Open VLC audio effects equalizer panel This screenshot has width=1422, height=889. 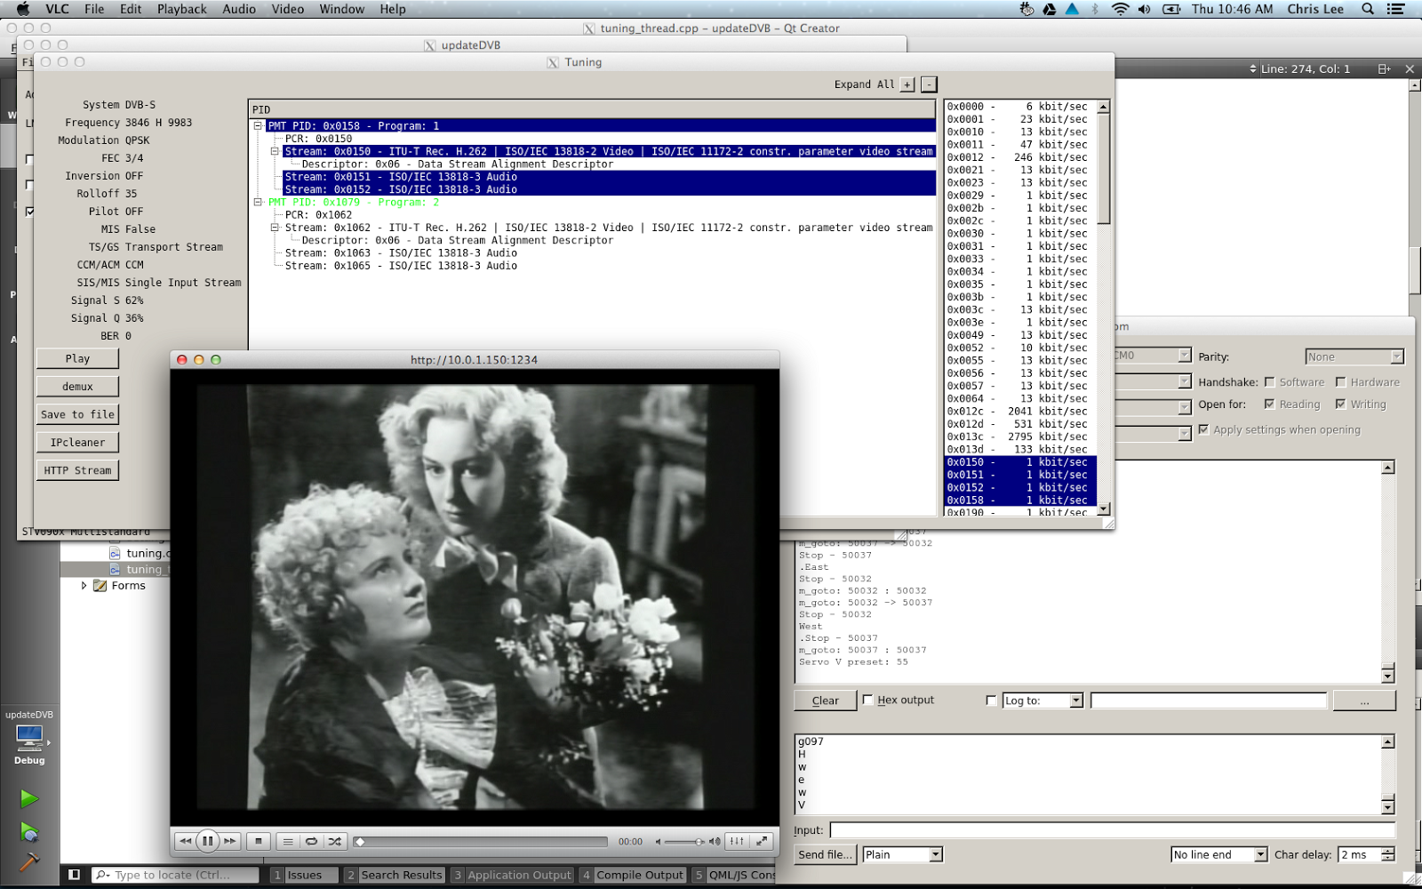tap(738, 841)
